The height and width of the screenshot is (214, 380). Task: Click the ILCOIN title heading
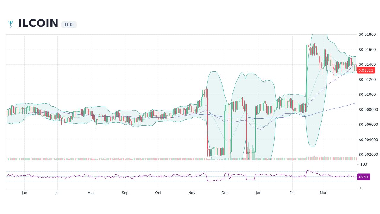point(38,23)
